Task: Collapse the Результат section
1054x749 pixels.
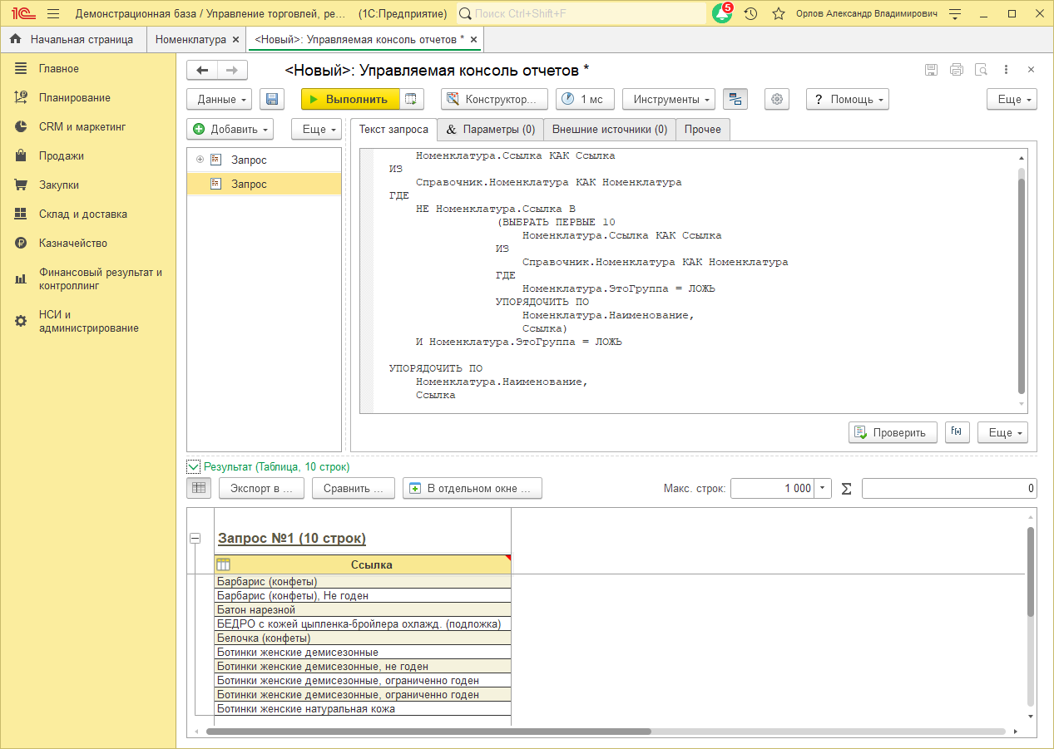Action: [x=194, y=467]
